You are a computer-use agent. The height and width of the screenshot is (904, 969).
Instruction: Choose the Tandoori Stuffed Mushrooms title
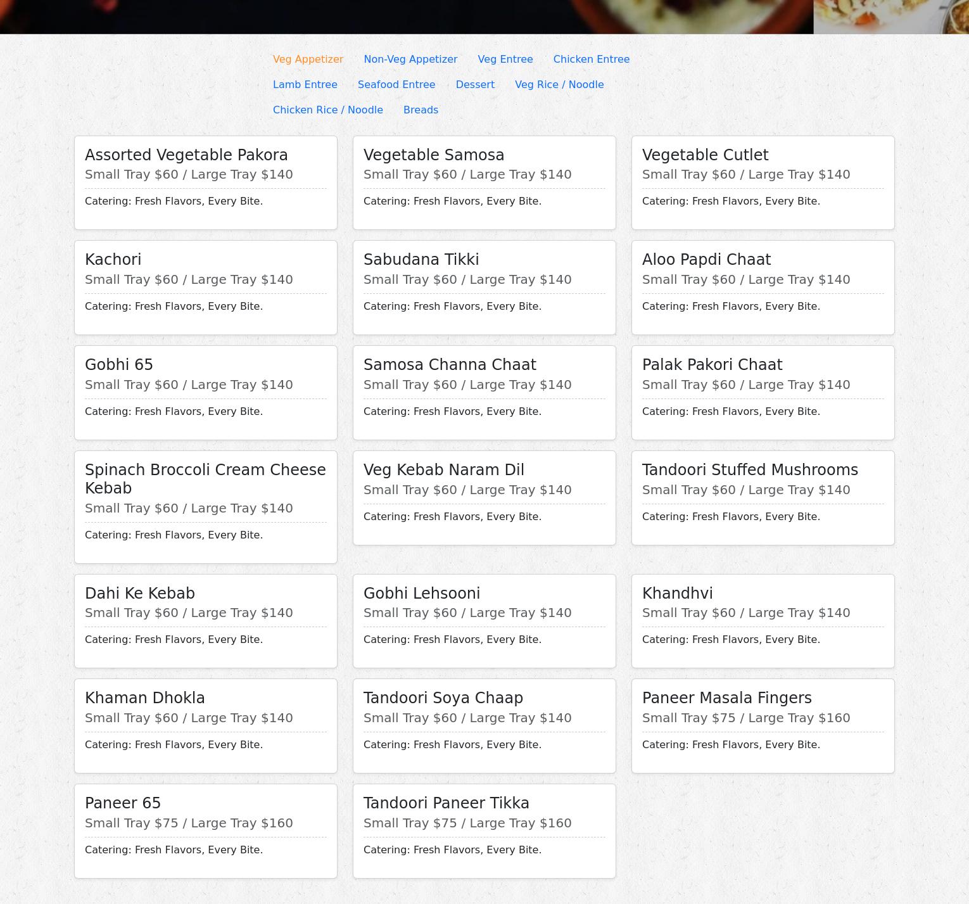750,470
